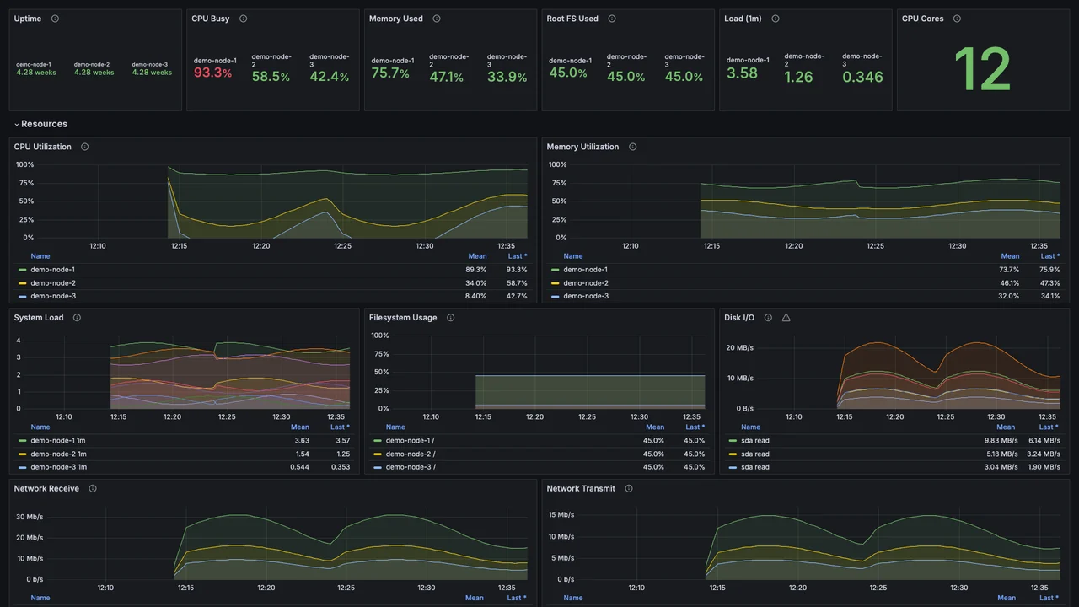Viewport: 1079px width, 607px height.
Task: Open the System Load panel title menu
Action: tap(39, 318)
